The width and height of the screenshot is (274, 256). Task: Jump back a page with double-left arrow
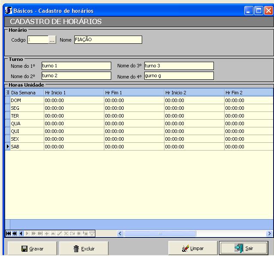(15, 233)
